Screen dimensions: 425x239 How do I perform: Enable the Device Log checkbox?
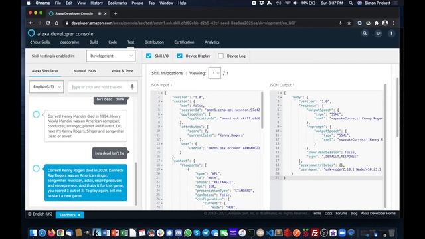click(x=221, y=56)
